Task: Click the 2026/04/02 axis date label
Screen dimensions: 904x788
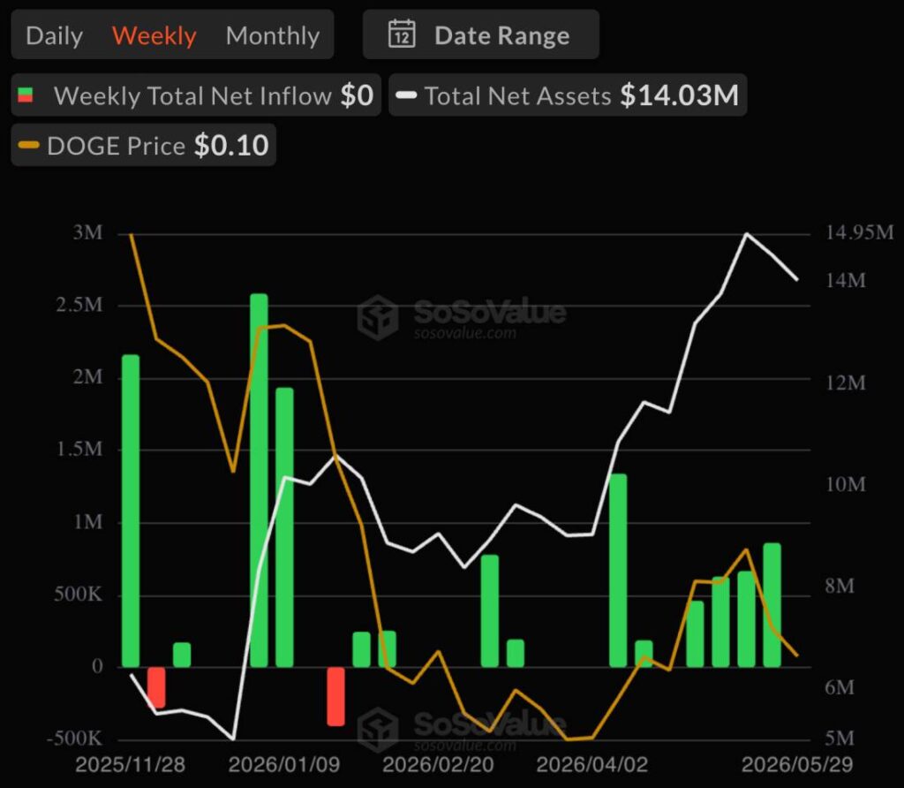Action: [x=592, y=765]
